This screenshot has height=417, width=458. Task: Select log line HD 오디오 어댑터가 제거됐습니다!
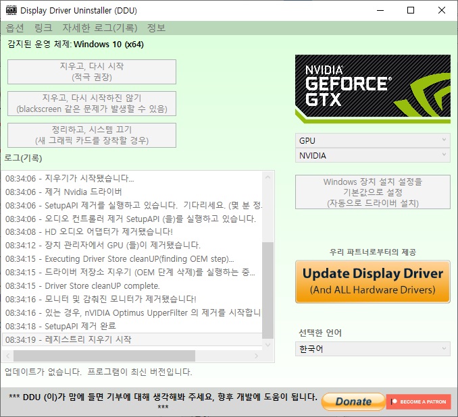132,231
